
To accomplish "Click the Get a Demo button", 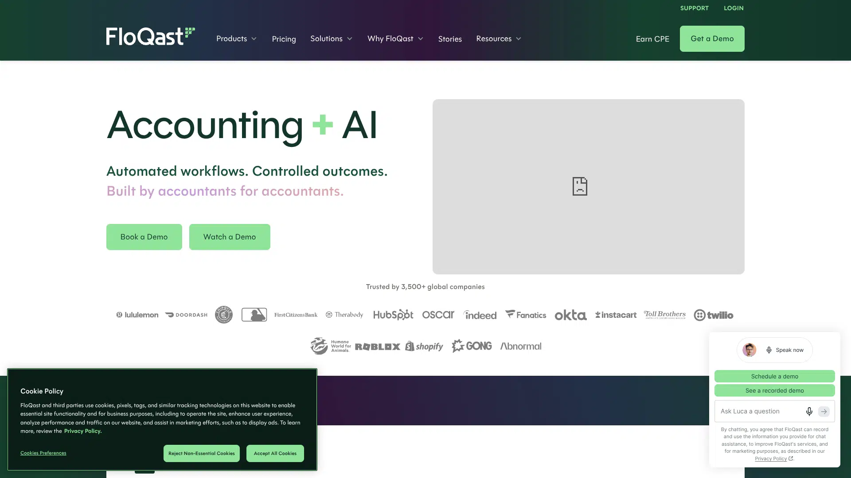I will 712,39.
